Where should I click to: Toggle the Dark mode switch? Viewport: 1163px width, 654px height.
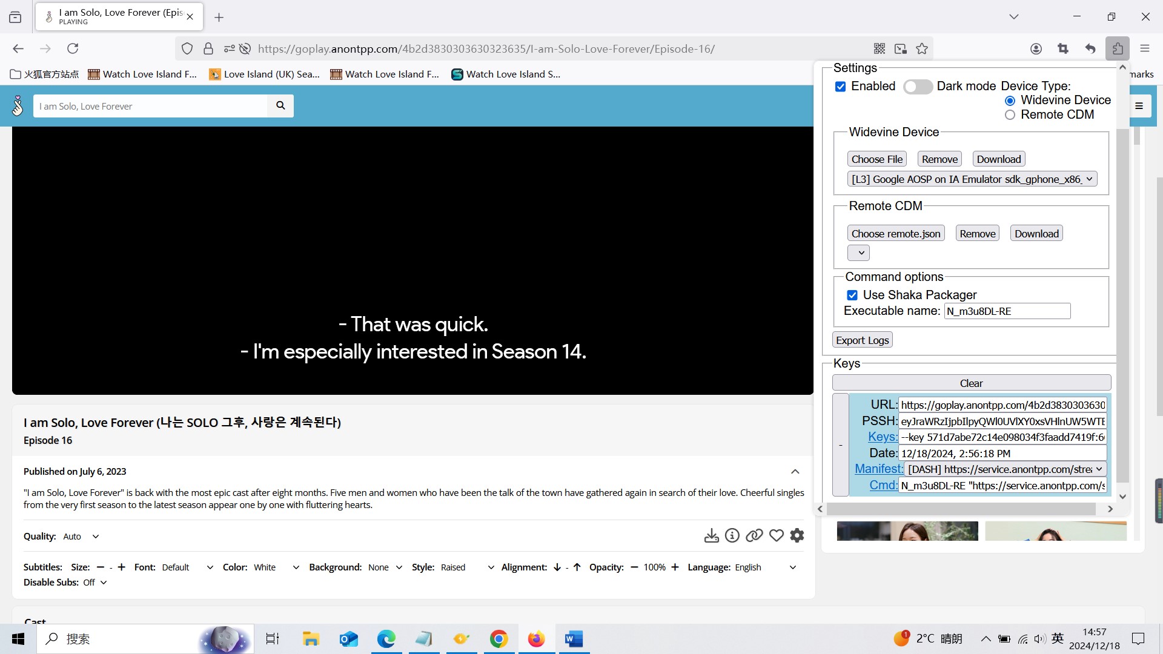click(918, 87)
